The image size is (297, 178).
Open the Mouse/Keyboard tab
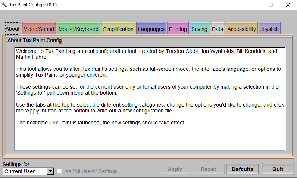[x=78, y=28]
